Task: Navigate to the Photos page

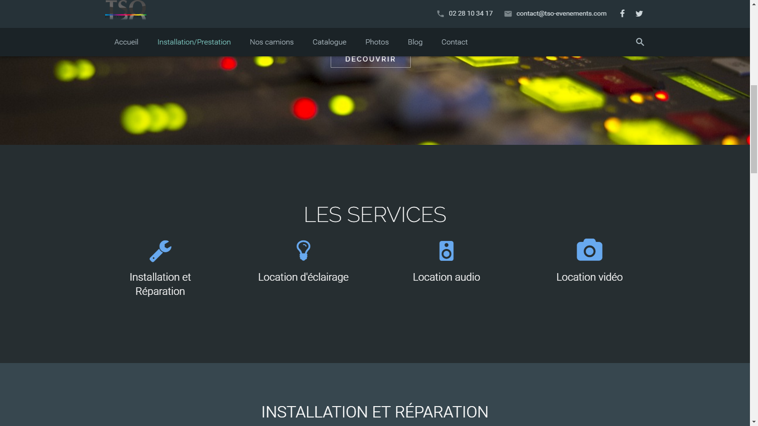Action: (x=377, y=42)
